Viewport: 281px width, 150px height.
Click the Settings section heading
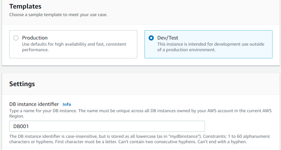22,84
